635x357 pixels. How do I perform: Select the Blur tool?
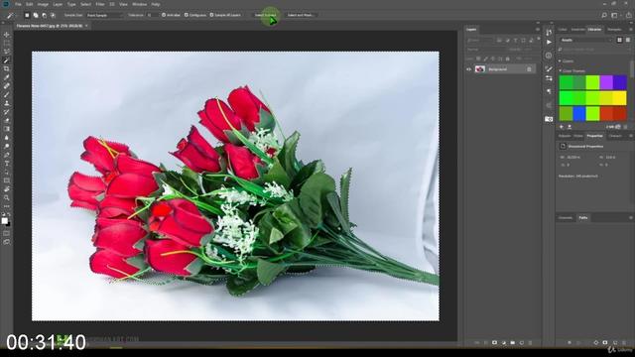pyautogui.click(x=7, y=138)
